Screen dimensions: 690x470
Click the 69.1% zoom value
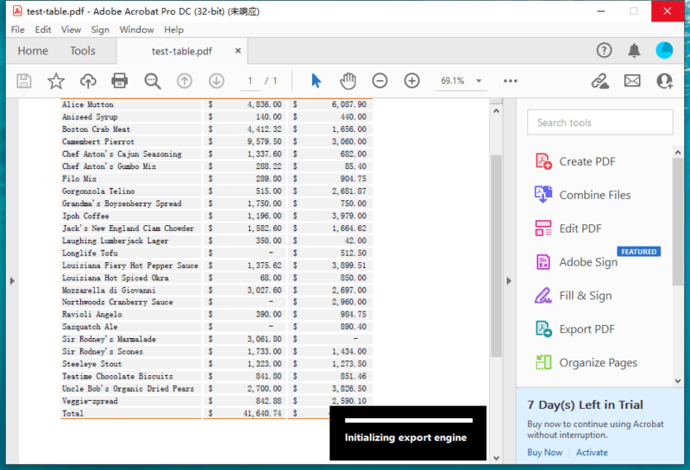point(453,81)
